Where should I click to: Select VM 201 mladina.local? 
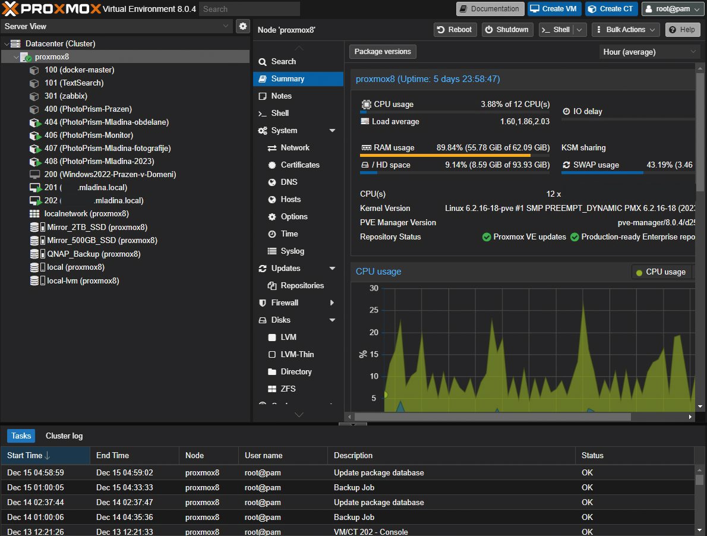[86, 188]
